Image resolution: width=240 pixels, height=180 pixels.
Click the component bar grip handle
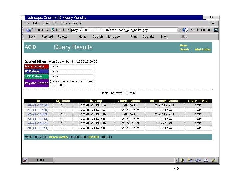coord(177,160)
